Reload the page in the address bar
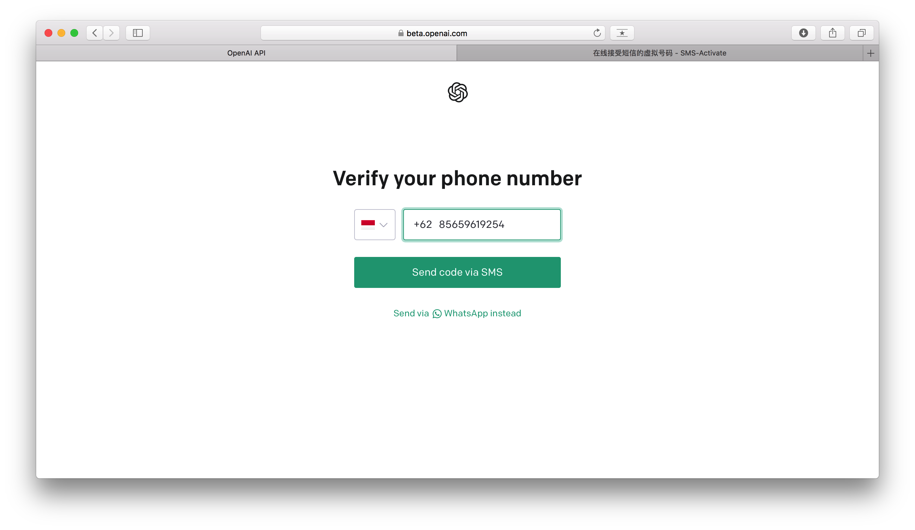This screenshot has width=915, height=530. 597,33
